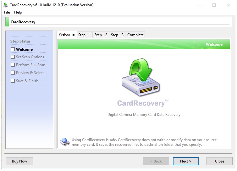Switch to the Step - 1 tab
Image resolution: width=237 pixels, height=171 pixels.
(85, 35)
